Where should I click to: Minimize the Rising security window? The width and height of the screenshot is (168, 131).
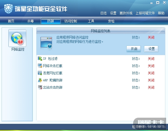(151, 3)
